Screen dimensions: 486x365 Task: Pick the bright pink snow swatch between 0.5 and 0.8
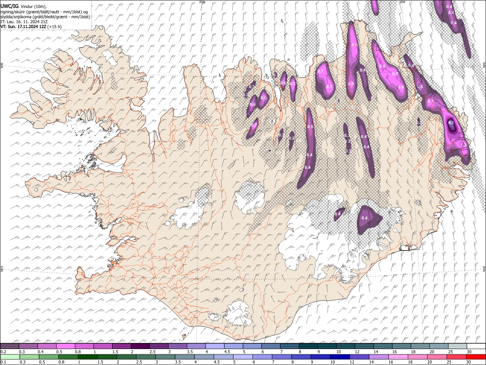tap(66, 346)
